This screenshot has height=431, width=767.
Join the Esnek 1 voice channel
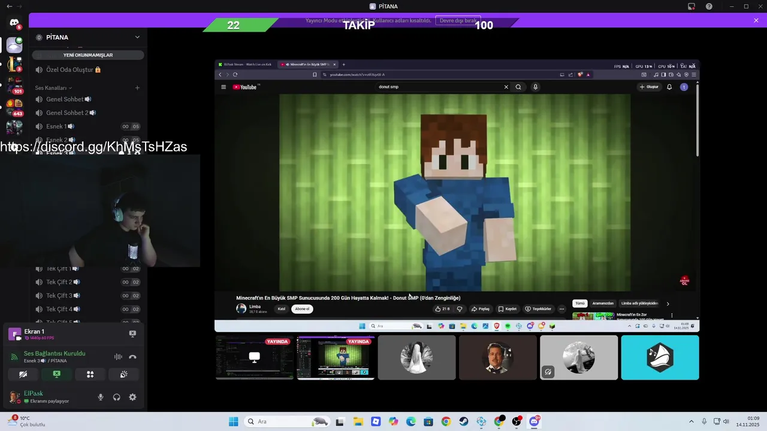(88, 126)
